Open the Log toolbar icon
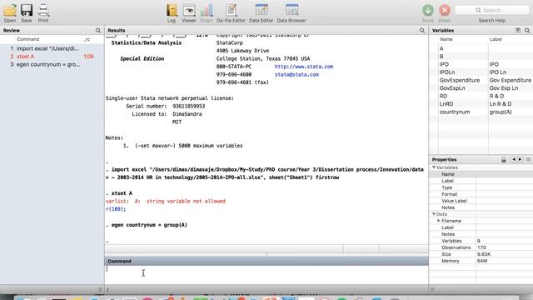 click(172, 11)
